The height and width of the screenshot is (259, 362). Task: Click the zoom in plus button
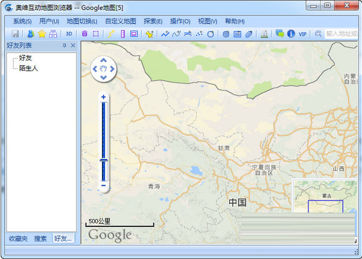coord(104,97)
